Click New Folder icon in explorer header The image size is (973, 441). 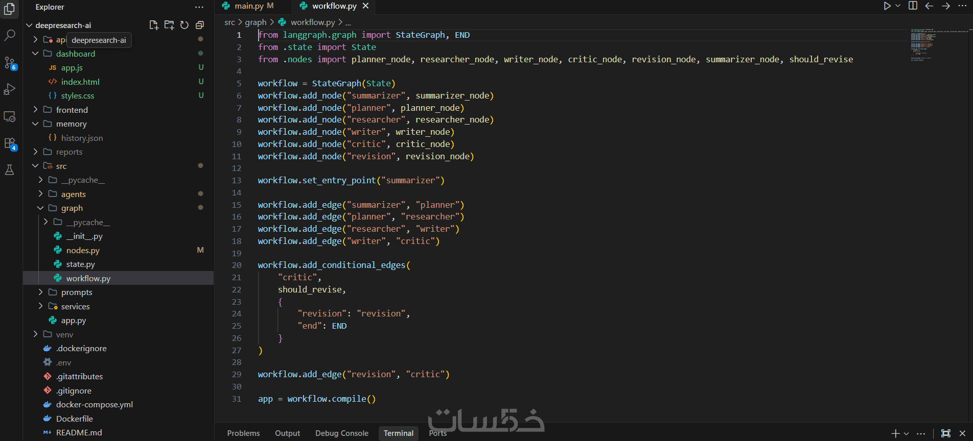169,25
